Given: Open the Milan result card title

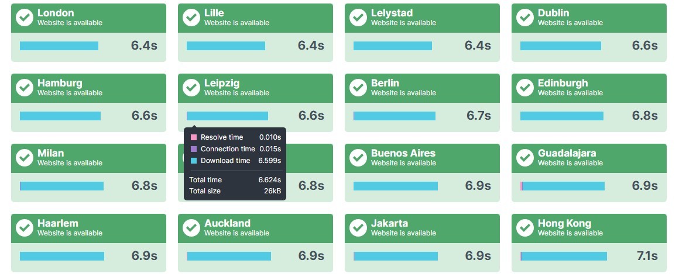Looking at the screenshot, I should [51, 153].
